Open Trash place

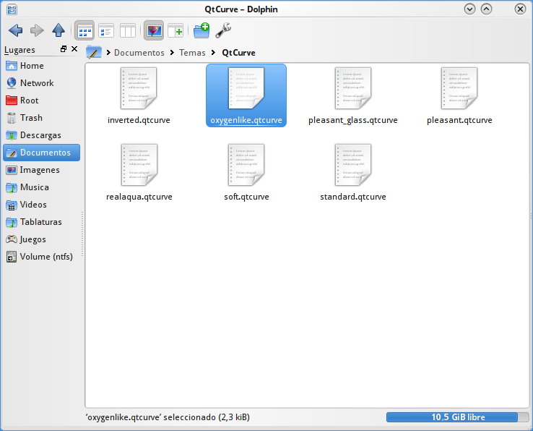(41, 118)
